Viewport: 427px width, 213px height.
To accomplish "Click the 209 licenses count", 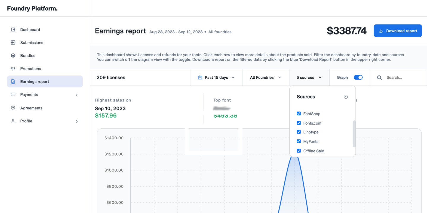I will 111,78.
